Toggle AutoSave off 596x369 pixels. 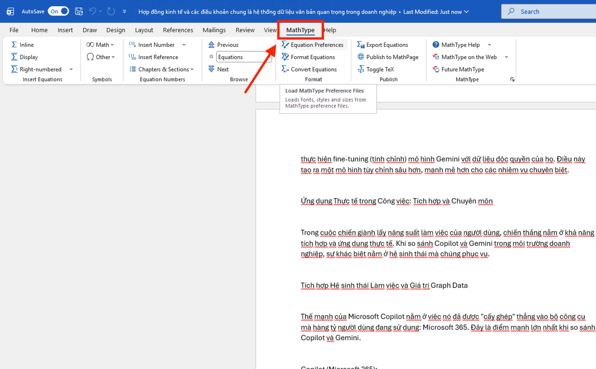[x=58, y=10]
